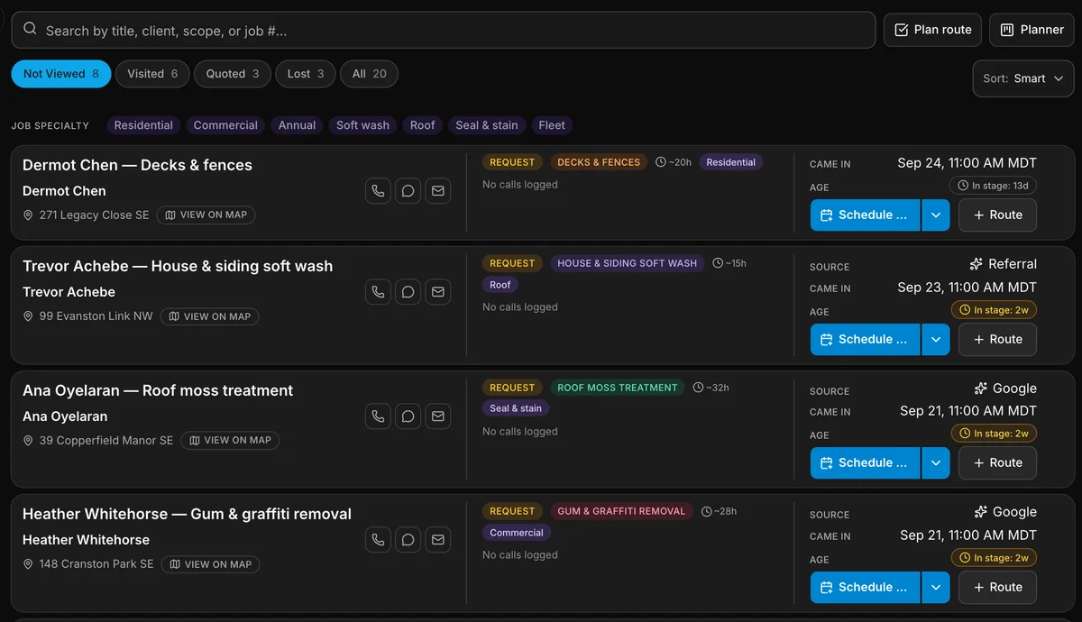1082x622 pixels.
Task: Expand schedule options for Trevor Achebe
Action: pos(935,340)
